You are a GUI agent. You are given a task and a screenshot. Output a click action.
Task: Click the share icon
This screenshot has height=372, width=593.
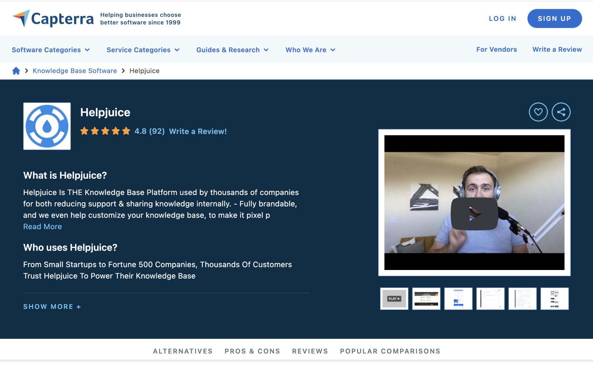click(x=561, y=112)
